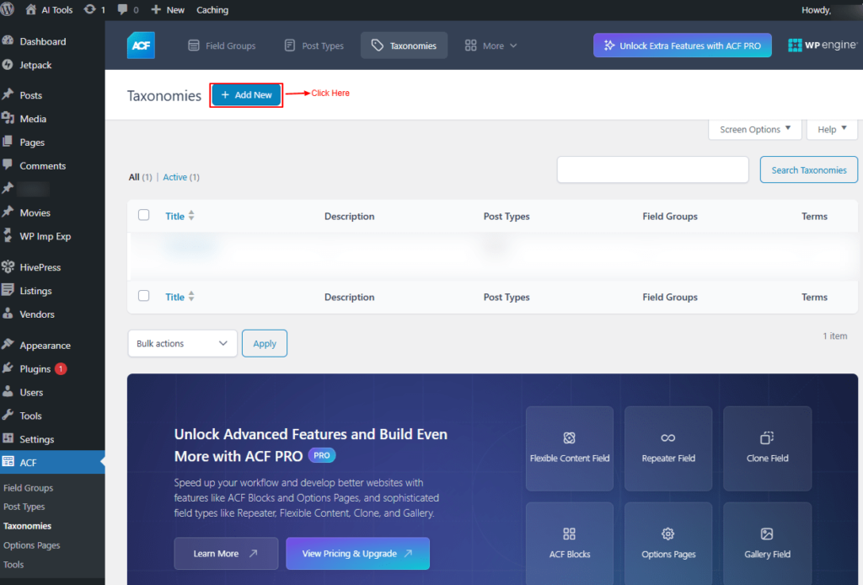Open the updates icon in admin bar
This screenshot has height=585, width=863.
[x=94, y=10]
